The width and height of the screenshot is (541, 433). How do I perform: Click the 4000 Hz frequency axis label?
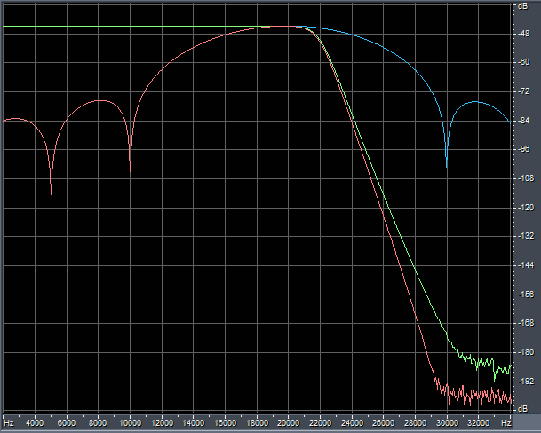[x=35, y=422]
